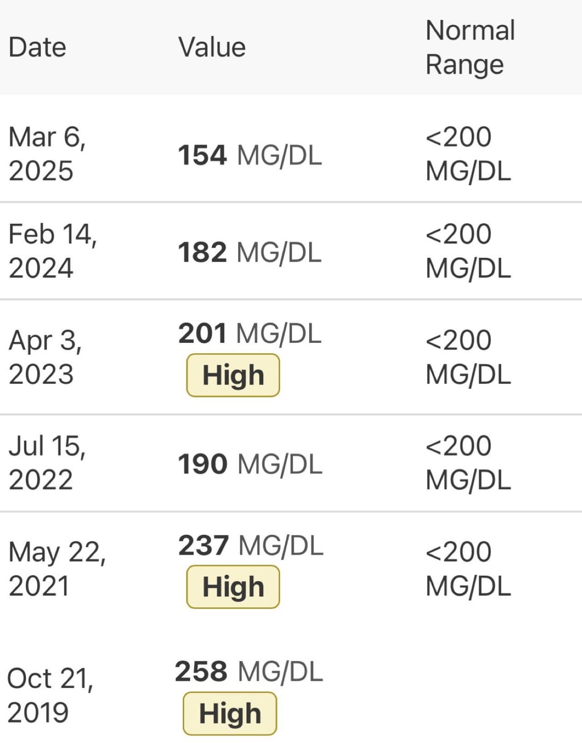Select the Apr 3, 2023 date
The height and width of the screenshot is (743, 582).
click(x=45, y=357)
